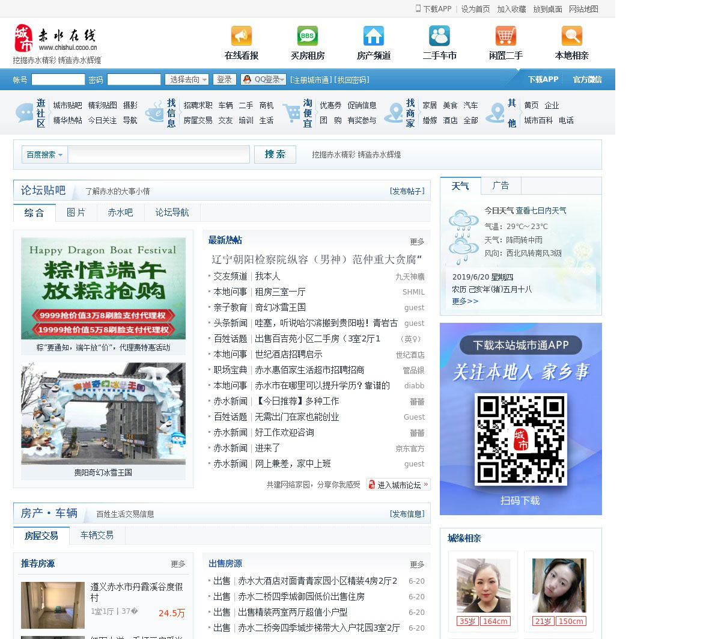The width and height of the screenshot is (721, 639).
Task: Open the 35岁 164cm profile photo
Action: (484, 585)
